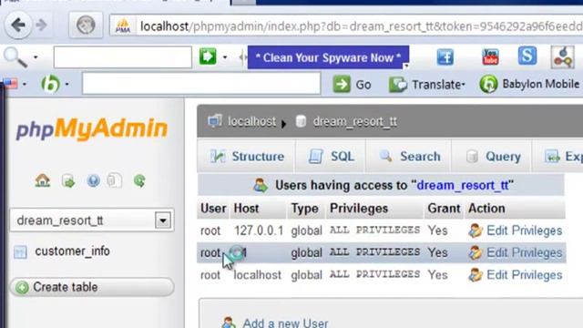The width and height of the screenshot is (583, 328).
Task: Click the green reload navigation icon
Action: [x=139, y=180]
